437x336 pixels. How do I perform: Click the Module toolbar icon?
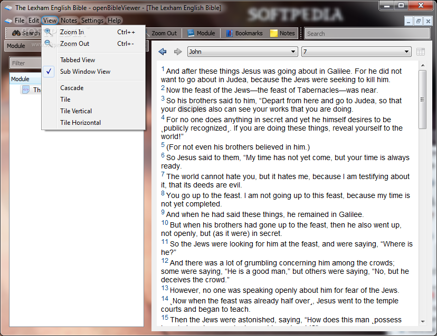pos(191,33)
